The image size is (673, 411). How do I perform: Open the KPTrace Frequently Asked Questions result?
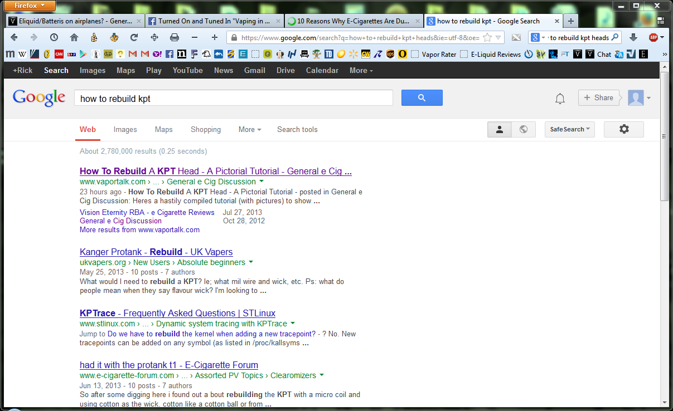(177, 313)
